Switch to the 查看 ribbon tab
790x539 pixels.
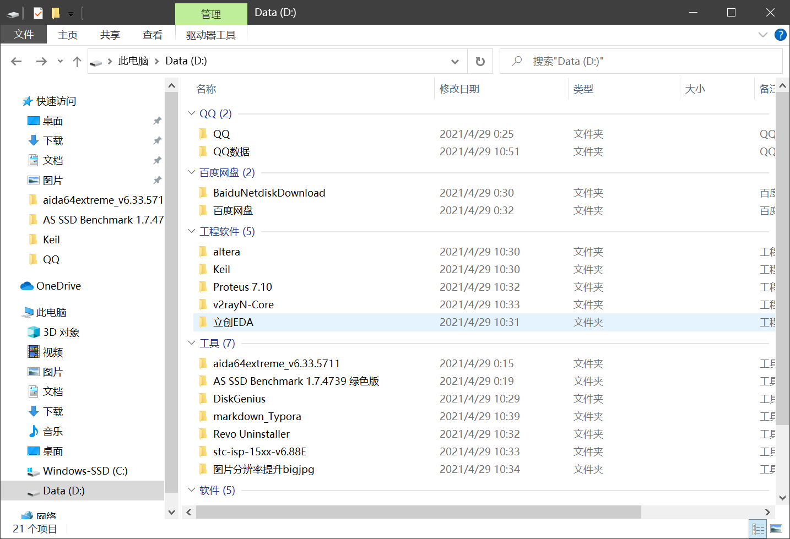[153, 35]
